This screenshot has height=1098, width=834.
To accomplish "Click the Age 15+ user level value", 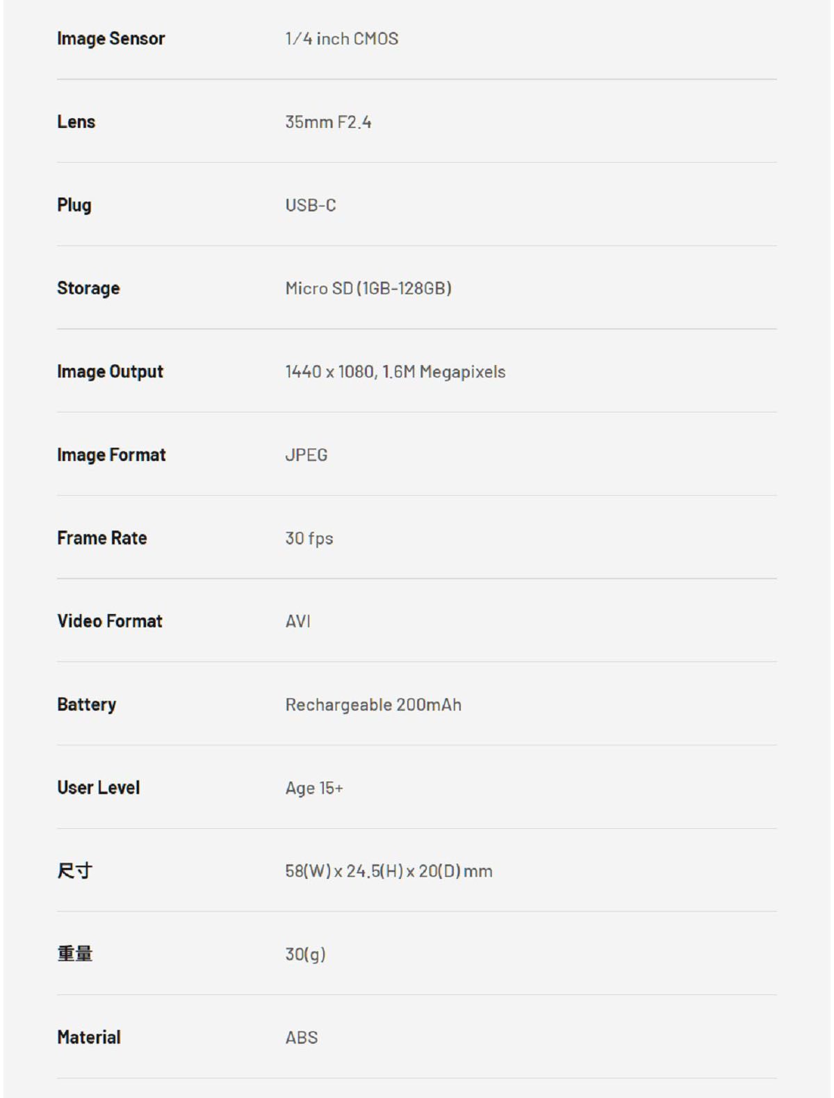I will pyautogui.click(x=314, y=788).
